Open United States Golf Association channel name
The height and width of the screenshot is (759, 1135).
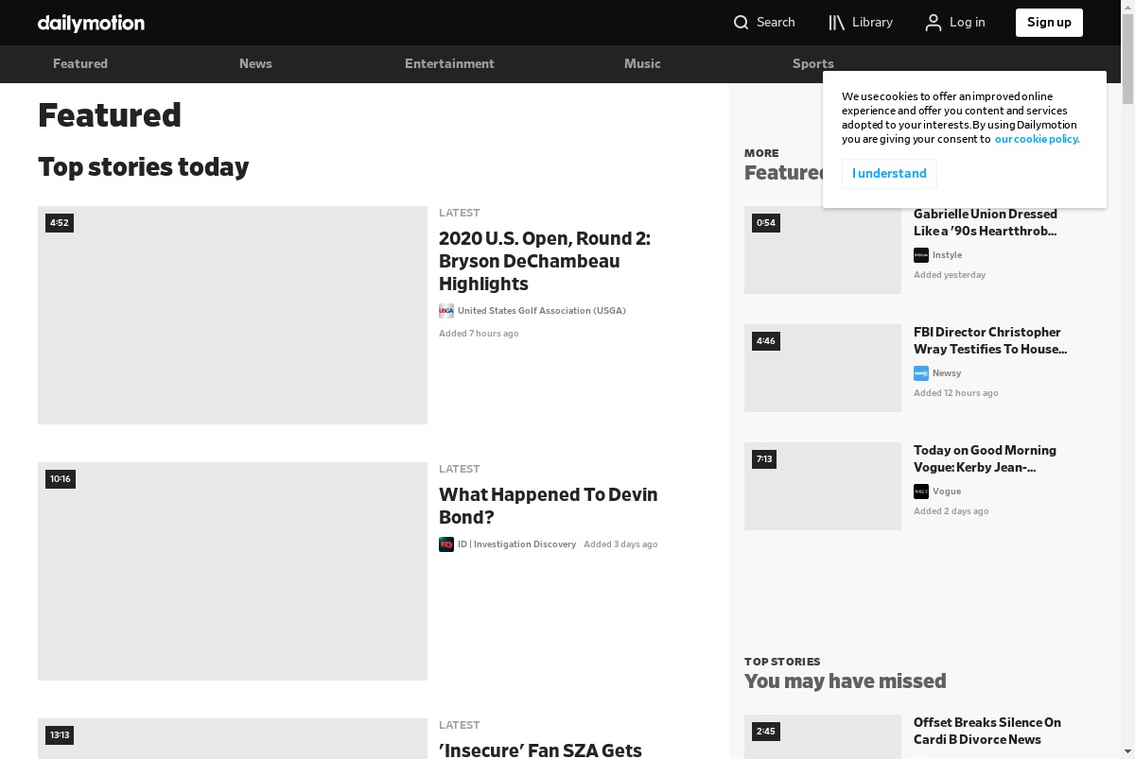click(x=542, y=311)
